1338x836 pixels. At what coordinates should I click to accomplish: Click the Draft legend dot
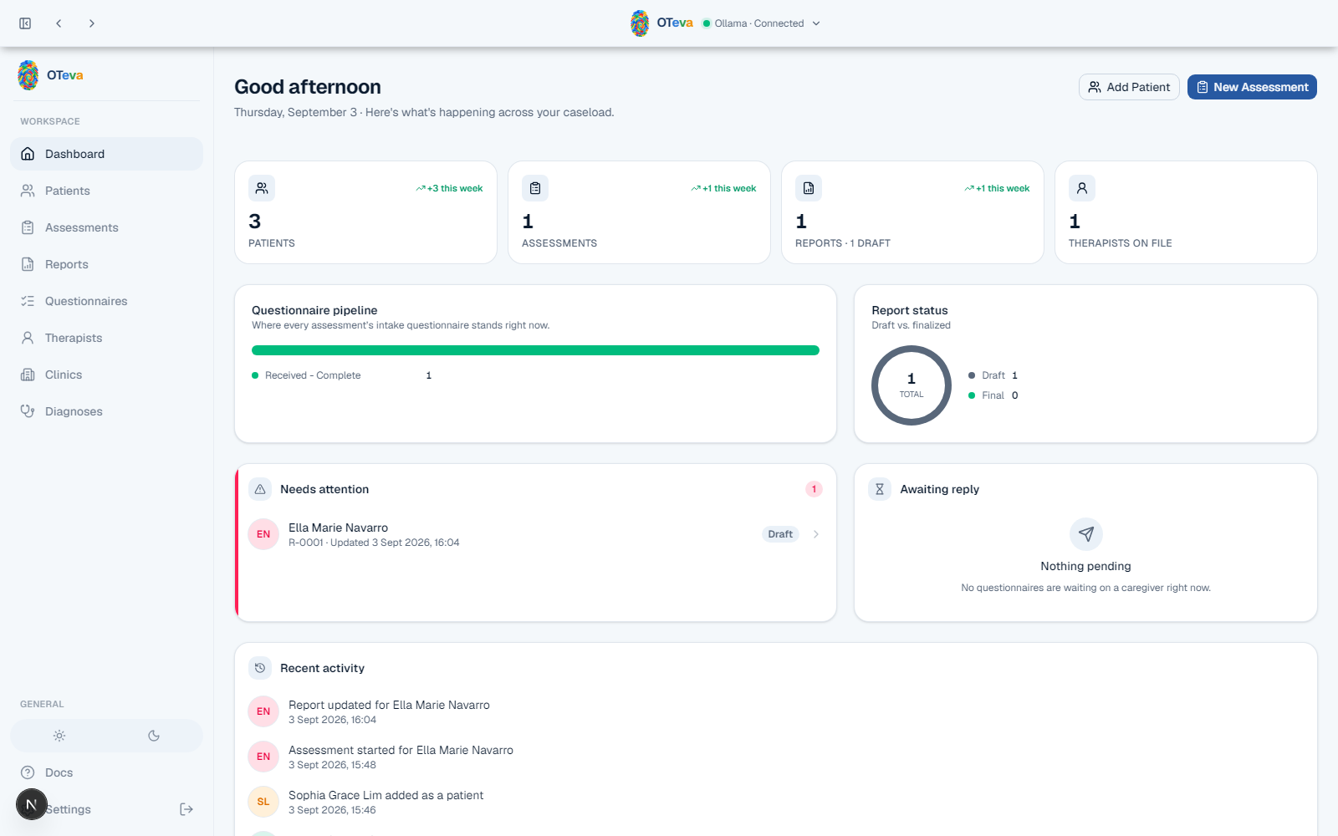972,375
